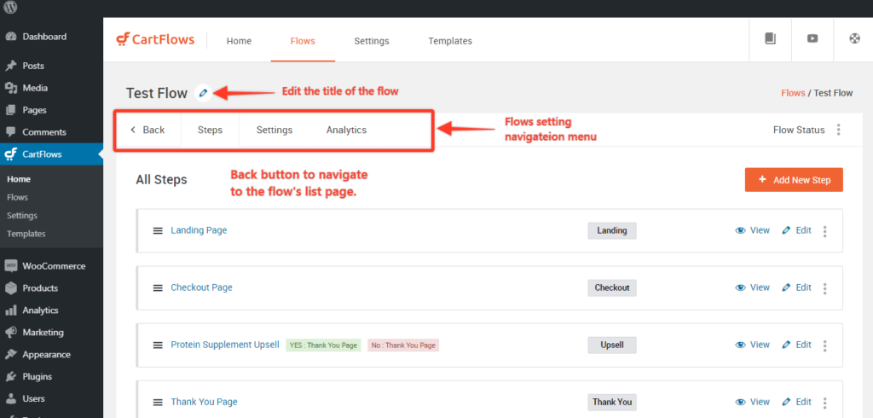View the Protein Supplement Upsell step
The height and width of the screenshot is (418, 873).
click(x=753, y=345)
